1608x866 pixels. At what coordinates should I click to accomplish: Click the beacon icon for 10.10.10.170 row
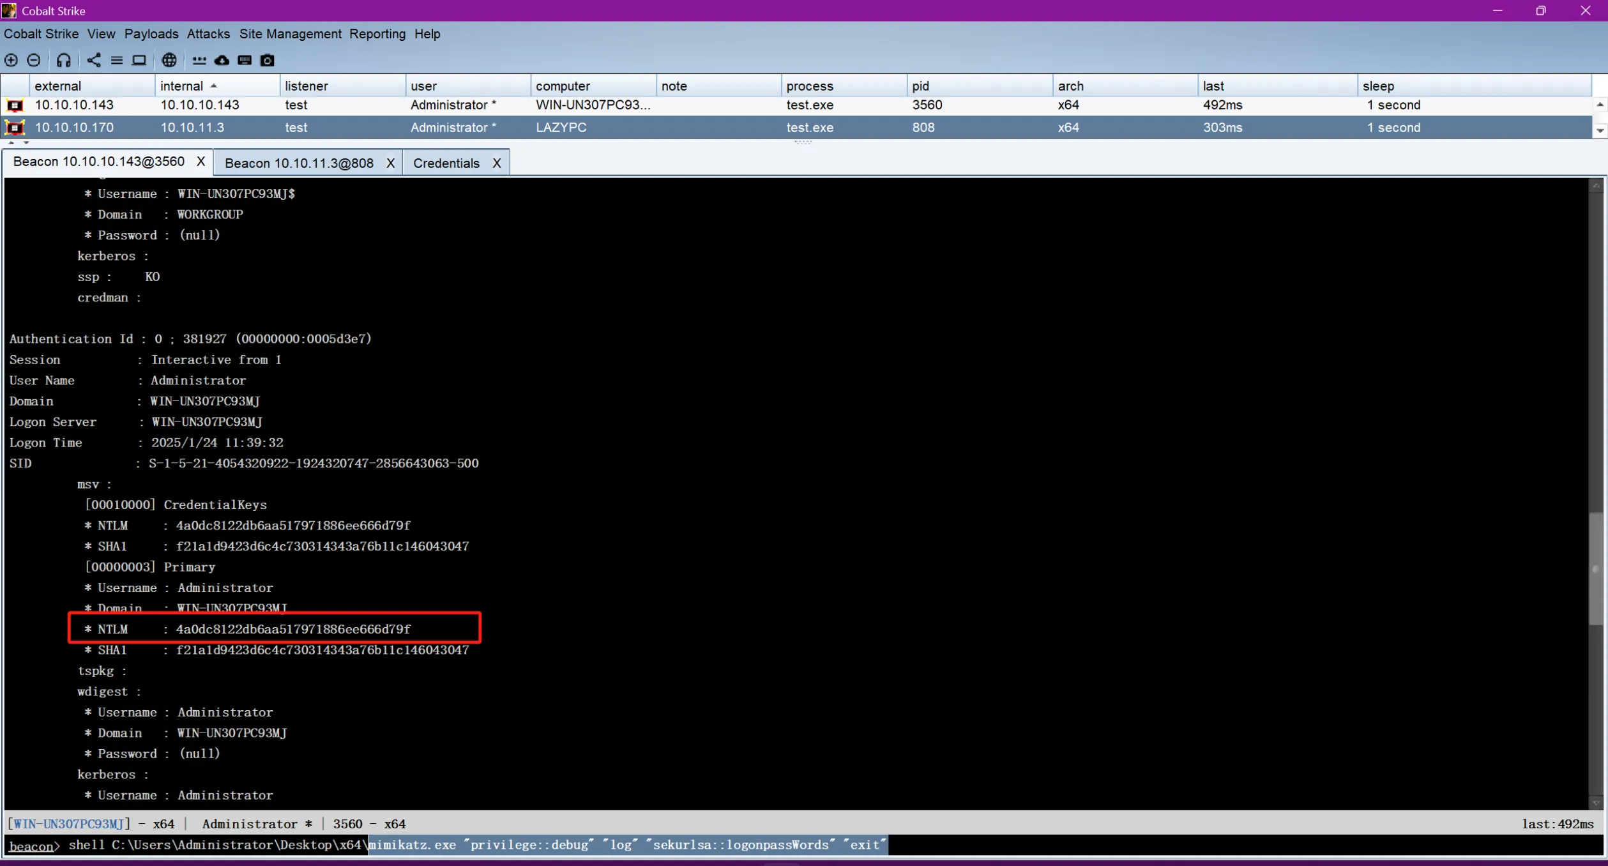[15, 128]
